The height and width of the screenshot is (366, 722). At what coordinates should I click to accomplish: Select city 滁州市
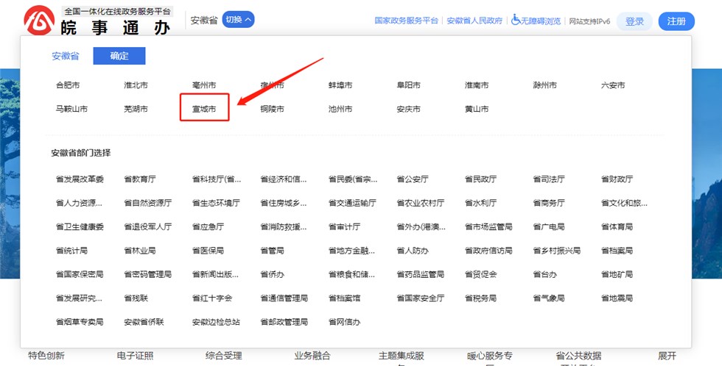pos(544,85)
